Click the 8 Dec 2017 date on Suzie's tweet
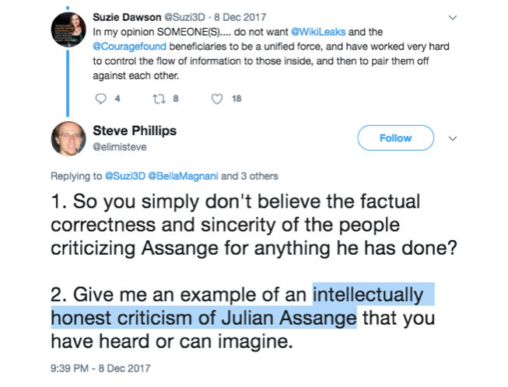Viewport: 508px width, 387px height. [240, 17]
